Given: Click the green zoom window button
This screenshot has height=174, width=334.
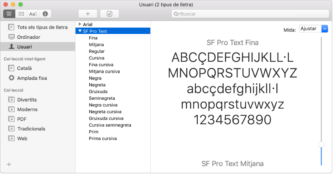Looking at the screenshot, I should point(20,5).
